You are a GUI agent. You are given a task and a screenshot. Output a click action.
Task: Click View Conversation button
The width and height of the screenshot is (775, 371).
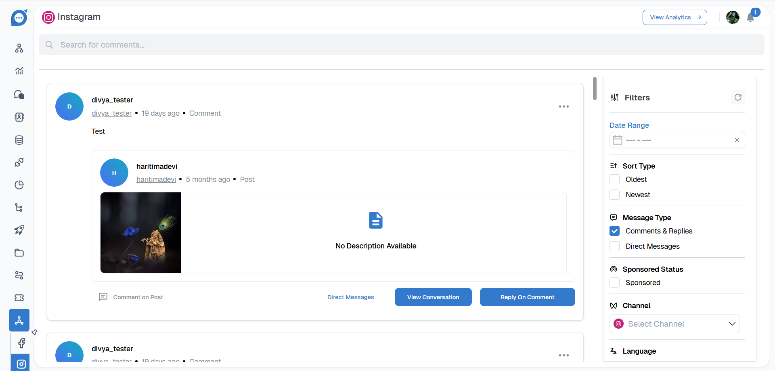(x=433, y=297)
